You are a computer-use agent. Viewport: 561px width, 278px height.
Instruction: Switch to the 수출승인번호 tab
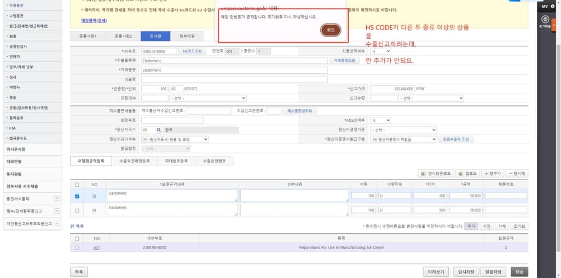pos(215,161)
